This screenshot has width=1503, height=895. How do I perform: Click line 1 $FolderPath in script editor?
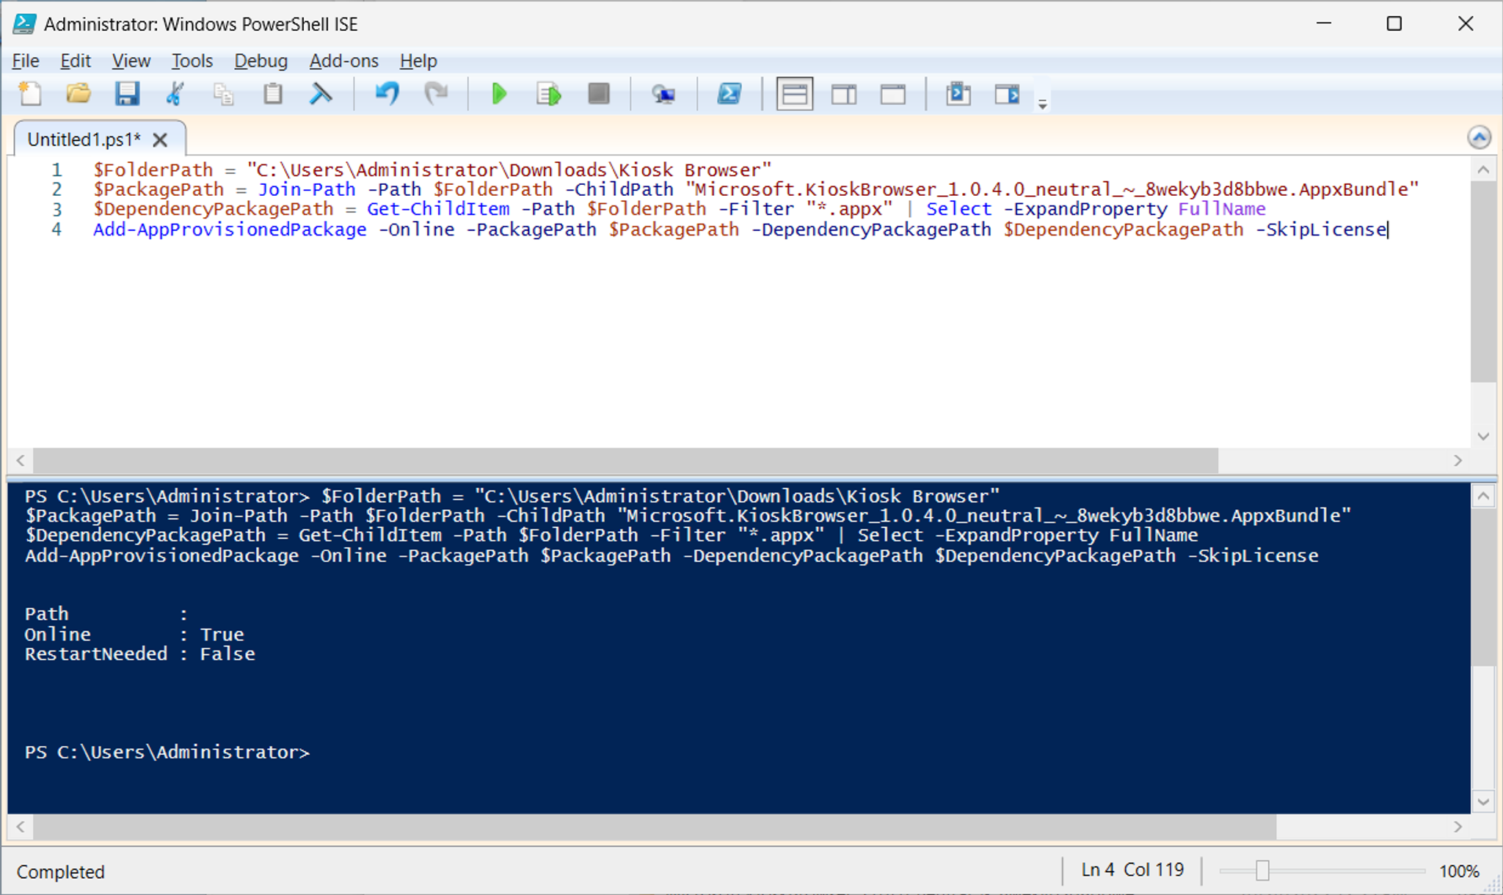point(153,169)
